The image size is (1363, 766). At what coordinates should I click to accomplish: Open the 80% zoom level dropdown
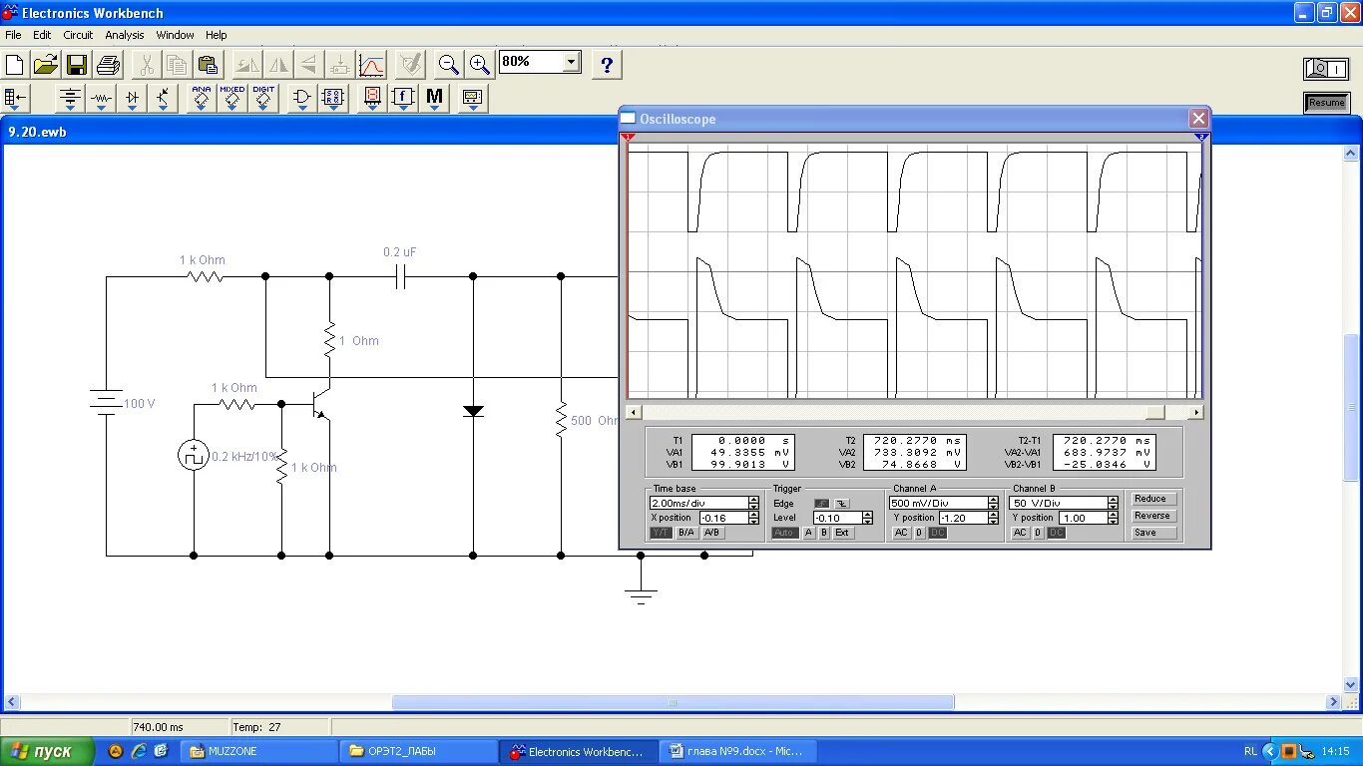tap(571, 62)
